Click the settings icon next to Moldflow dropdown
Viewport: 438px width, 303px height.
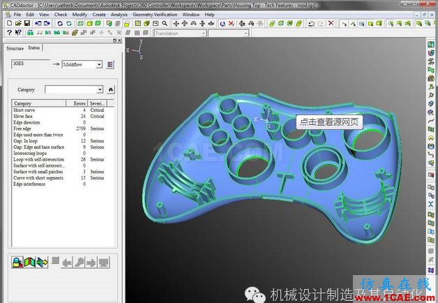(110, 64)
